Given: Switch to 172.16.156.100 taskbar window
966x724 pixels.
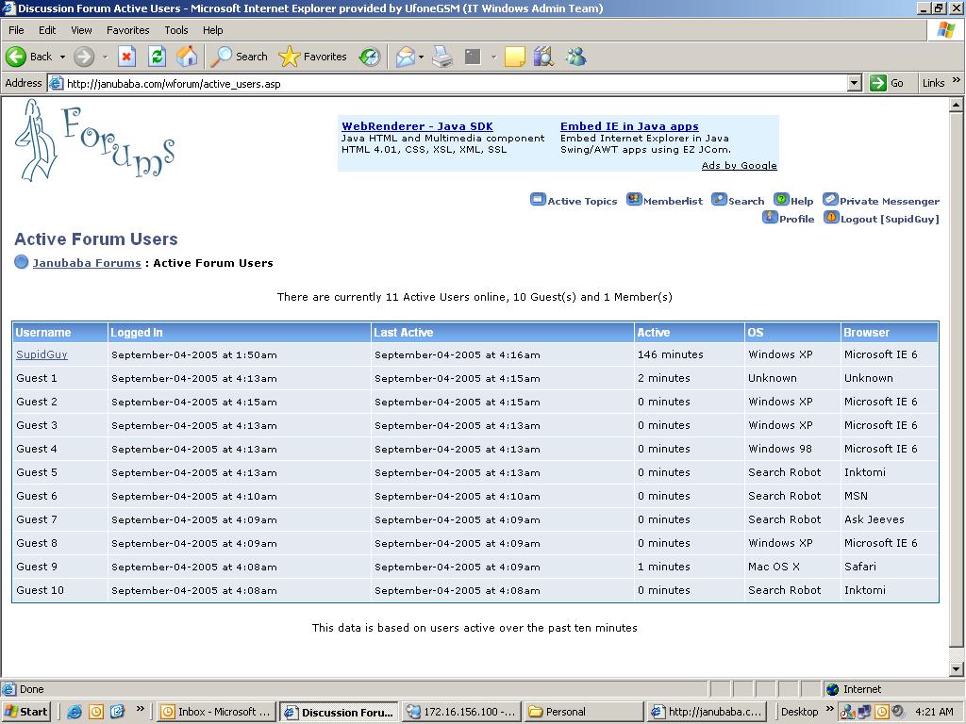Looking at the screenshot, I should (x=462, y=712).
